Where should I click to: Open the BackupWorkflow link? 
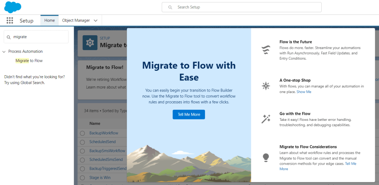[x=104, y=133]
